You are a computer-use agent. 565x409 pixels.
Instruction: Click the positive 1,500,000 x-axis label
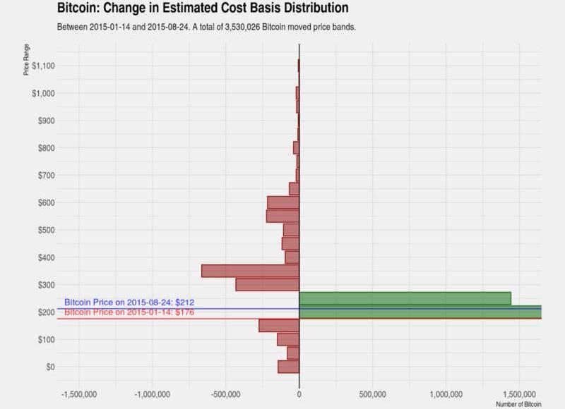point(519,394)
